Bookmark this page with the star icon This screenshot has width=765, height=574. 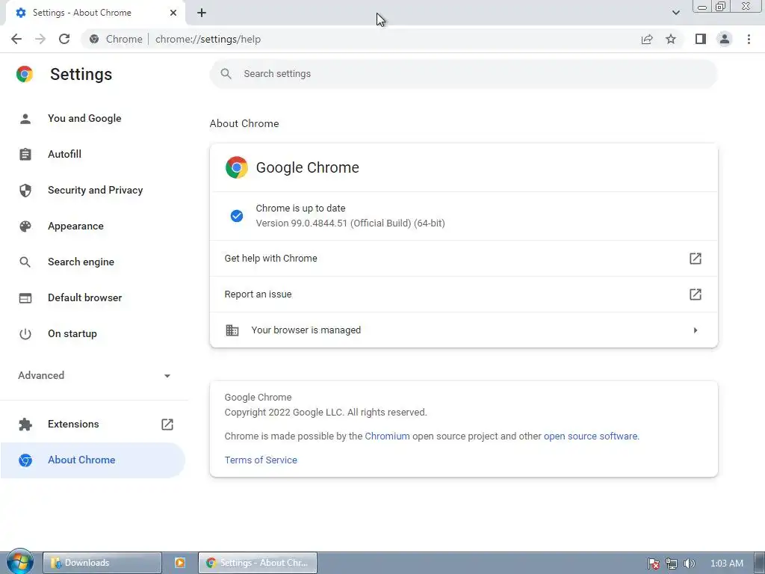(x=671, y=39)
